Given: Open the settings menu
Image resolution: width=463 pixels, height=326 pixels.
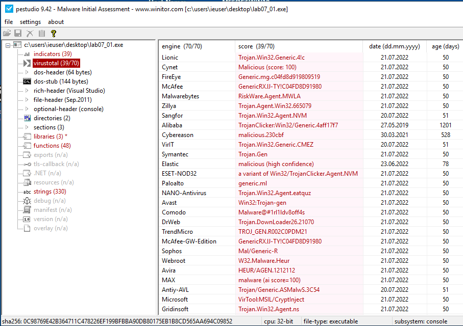Looking at the screenshot, I should coord(30,22).
